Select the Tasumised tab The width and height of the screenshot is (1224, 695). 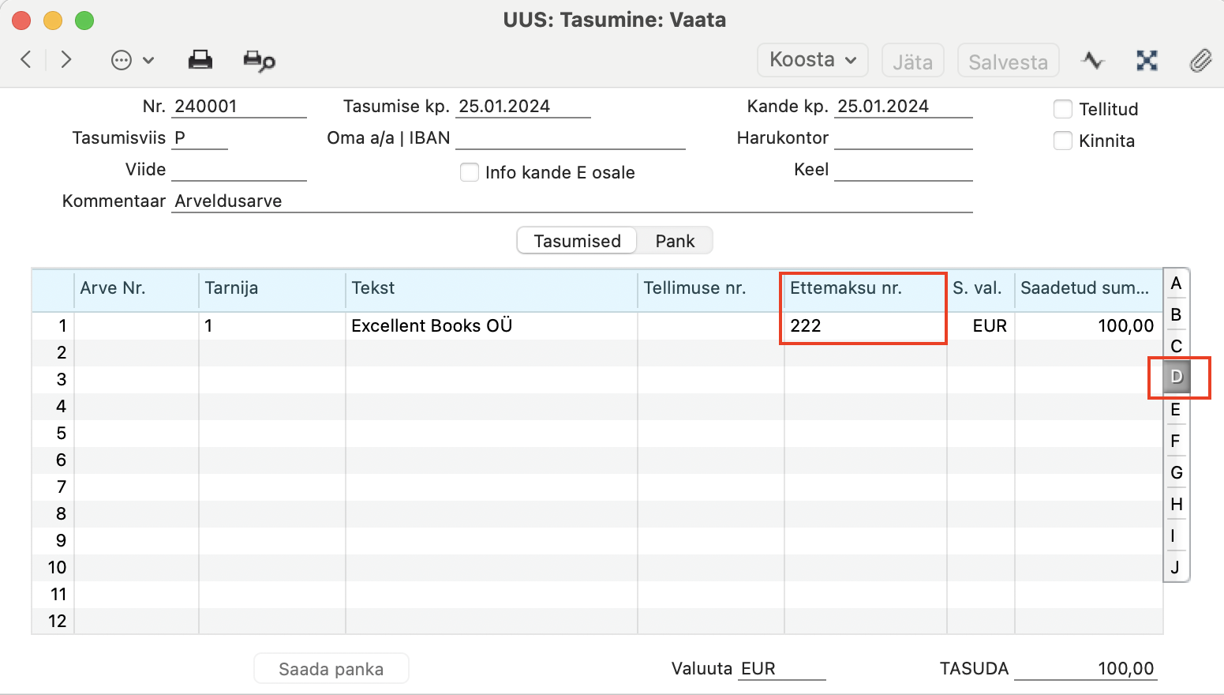[x=577, y=241]
